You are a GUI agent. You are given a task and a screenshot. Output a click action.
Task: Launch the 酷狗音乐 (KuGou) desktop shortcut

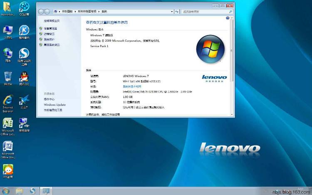pyautogui.click(x=24, y=32)
